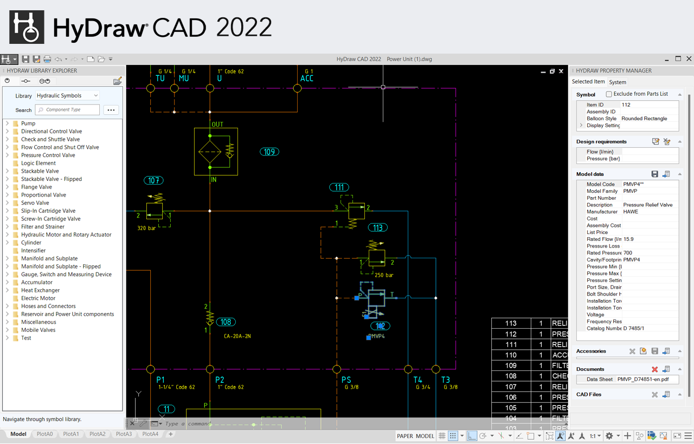Check the Exclude from Parts List checkbox
This screenshot has height=444, width=694.
609,94
